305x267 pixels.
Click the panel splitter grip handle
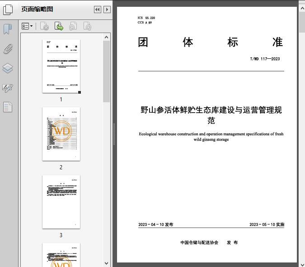tap(114, 134)
